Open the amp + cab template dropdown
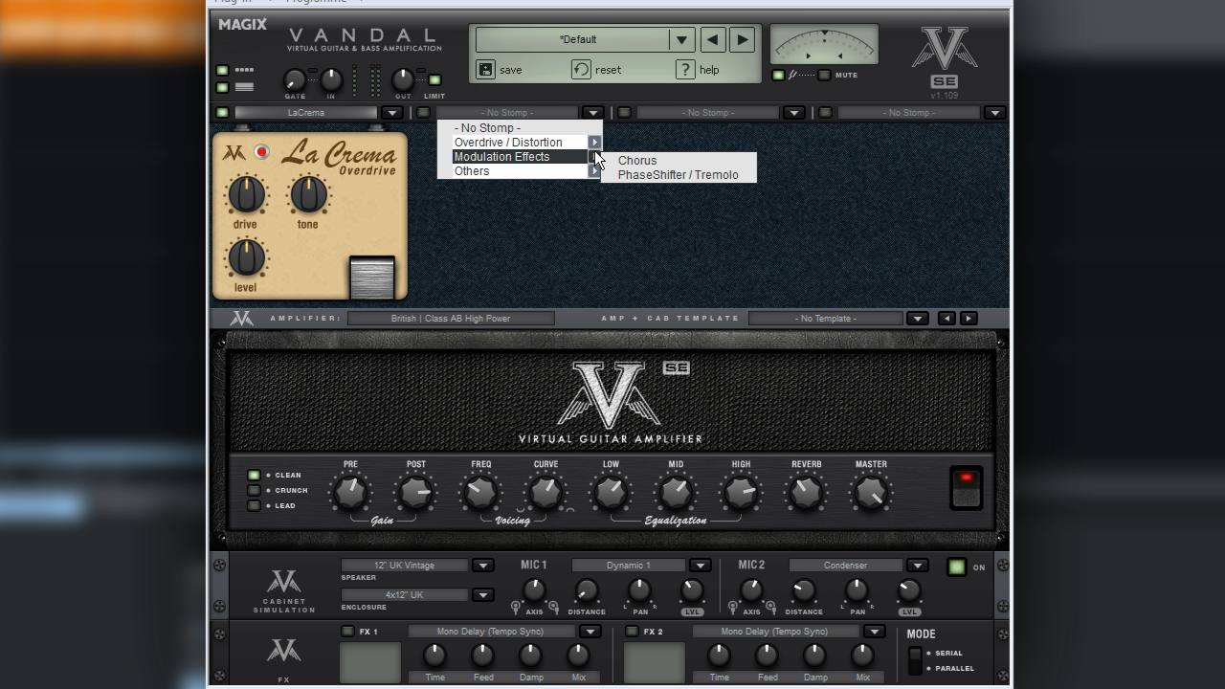Screen dimensions: 1225x689 [x=917, y=318]
